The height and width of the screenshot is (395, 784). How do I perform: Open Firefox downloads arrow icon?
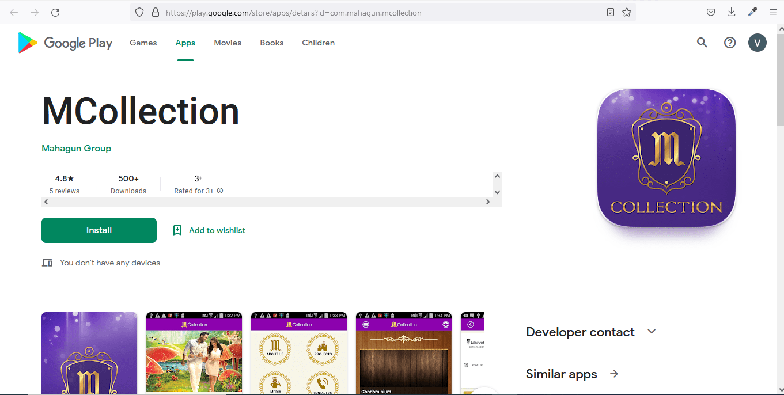point(731,12)
